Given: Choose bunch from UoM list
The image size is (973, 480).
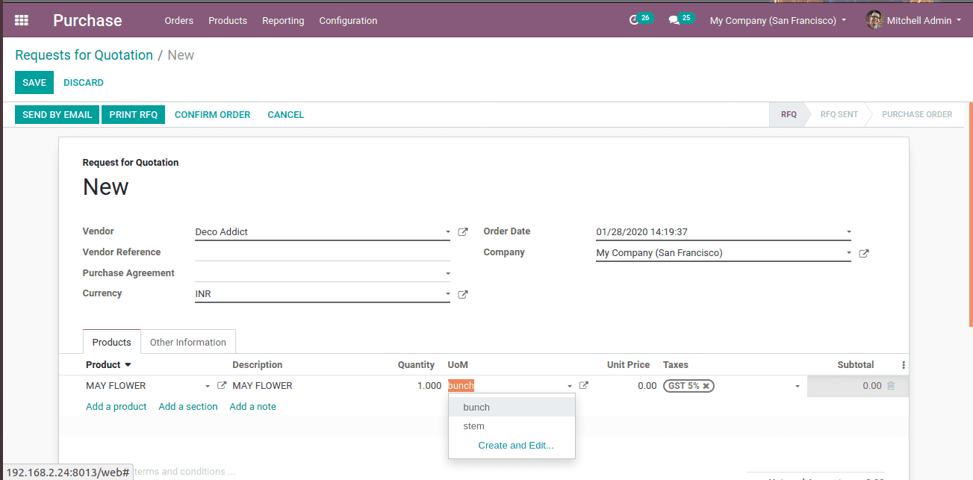Looking at the screenshot, I should [512, 407].
